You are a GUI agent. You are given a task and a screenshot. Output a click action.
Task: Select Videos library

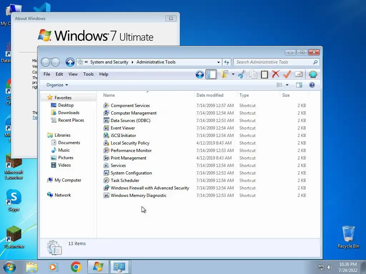tap(64, 165)
